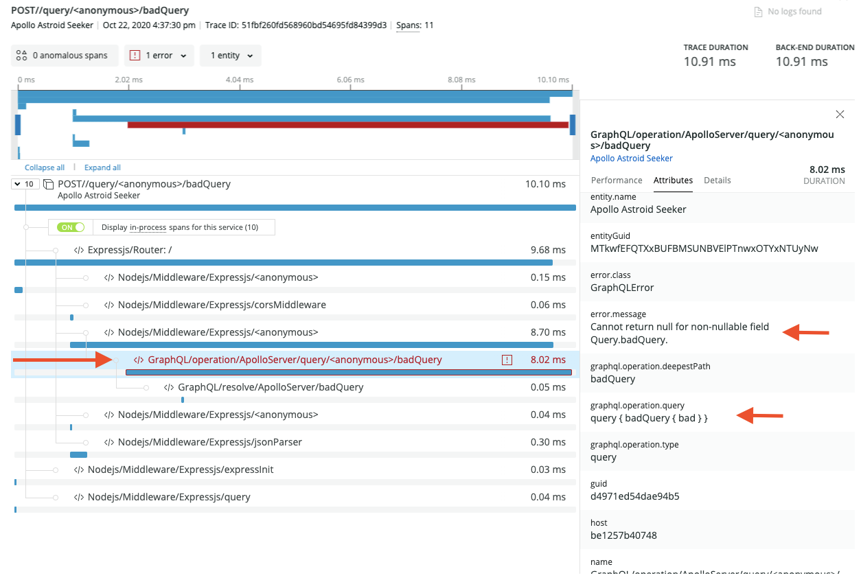Open the Apollo Astroid Seeker link in the details panel

[x=632, y=159]
